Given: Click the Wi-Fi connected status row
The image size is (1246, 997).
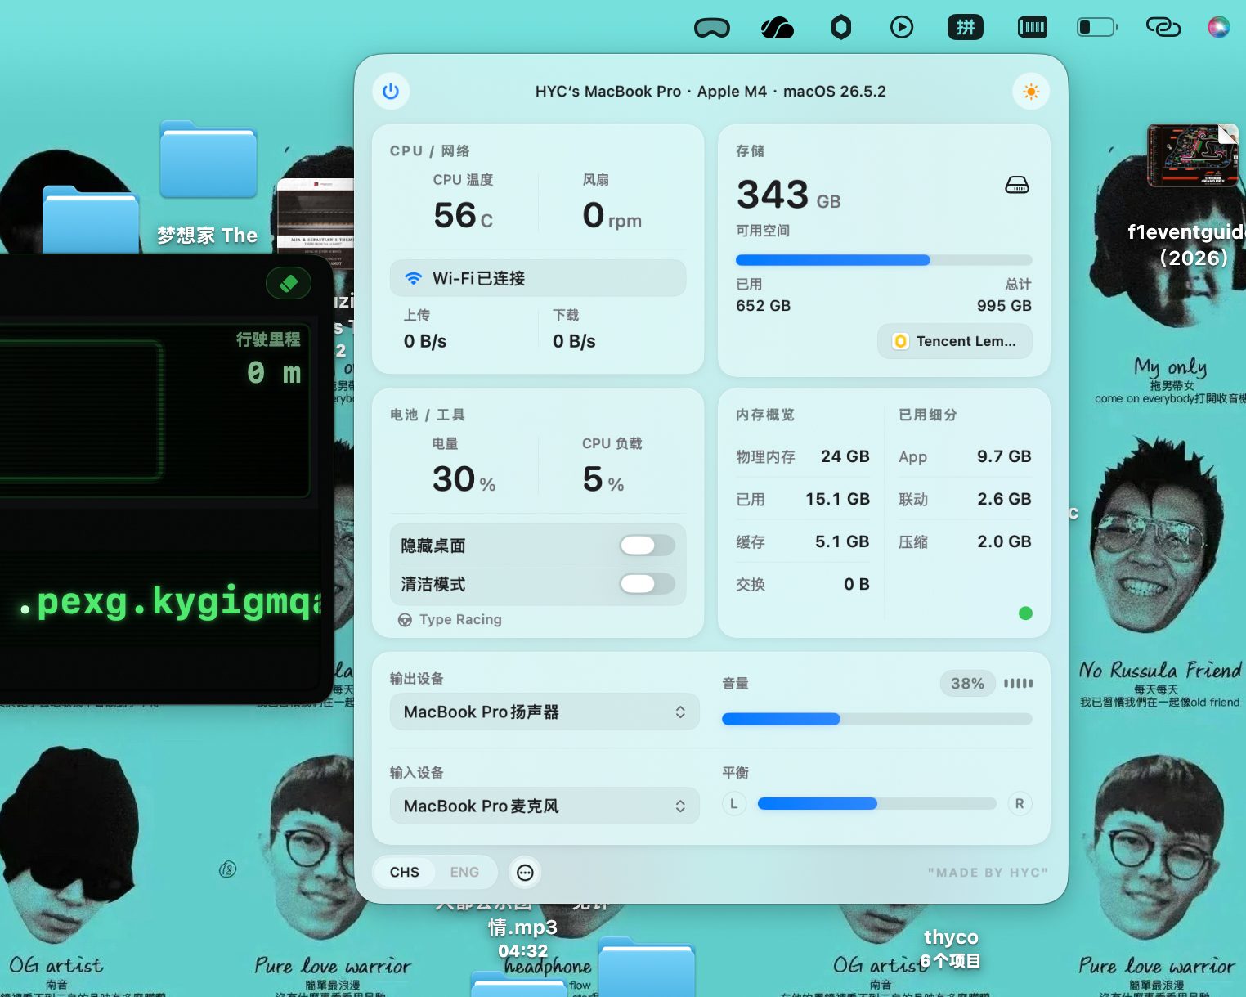Looking at the screenshot, I should click(538, 278).
